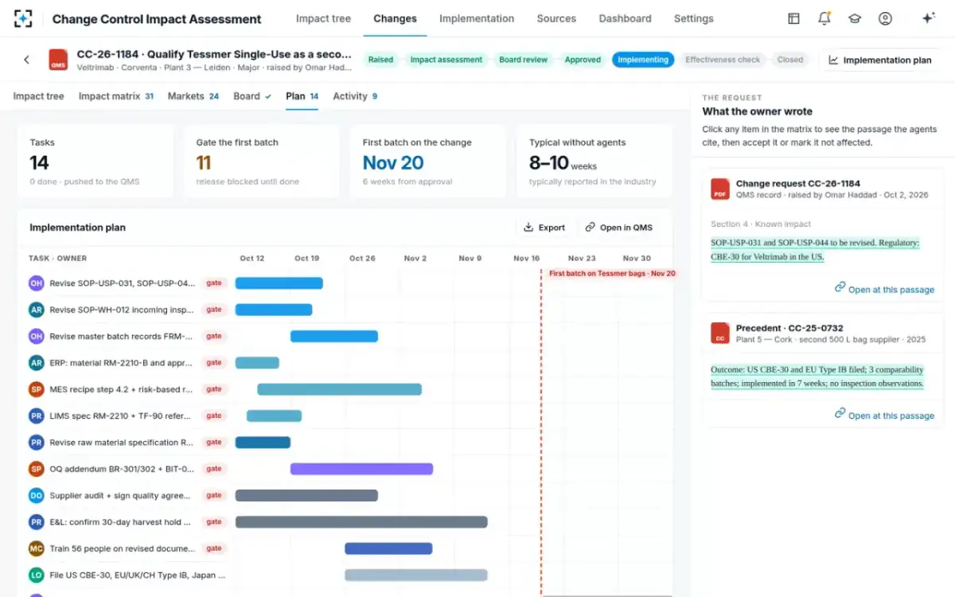Image resolution: width=955 pixels, height=597 pixels.
Task: Open Sources in top navigation
Action: (x=556, y=18)
